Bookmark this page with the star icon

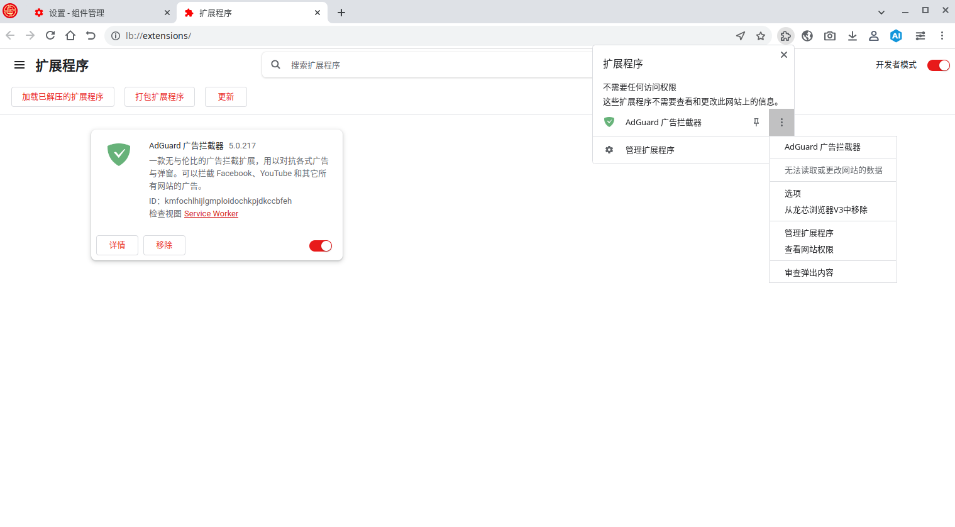761,36
